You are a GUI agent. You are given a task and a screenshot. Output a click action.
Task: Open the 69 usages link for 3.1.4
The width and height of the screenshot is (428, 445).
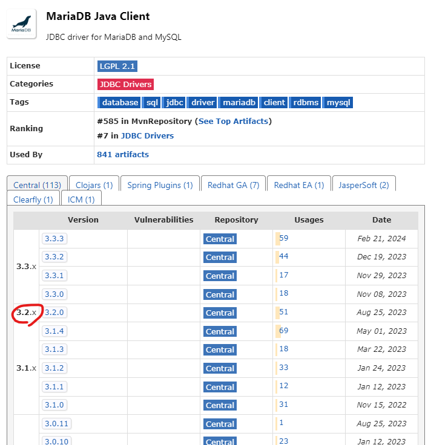click(284, 330)
